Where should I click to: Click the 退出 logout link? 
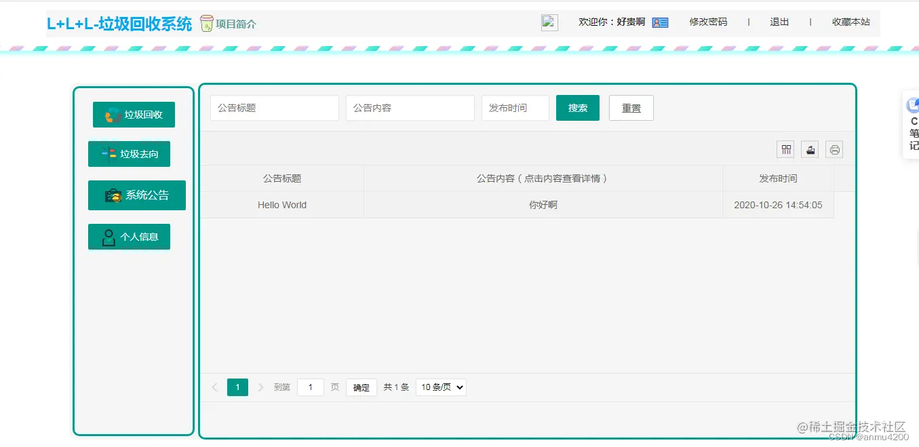click(779, 22)
